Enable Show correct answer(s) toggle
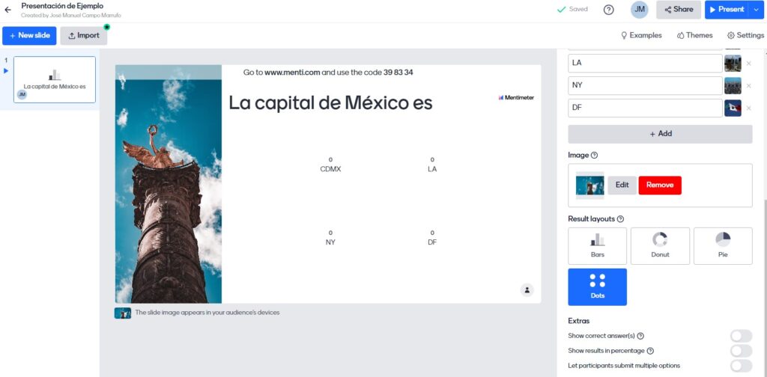The width and height of the screenshot is (767, 377). click(740, 336)
